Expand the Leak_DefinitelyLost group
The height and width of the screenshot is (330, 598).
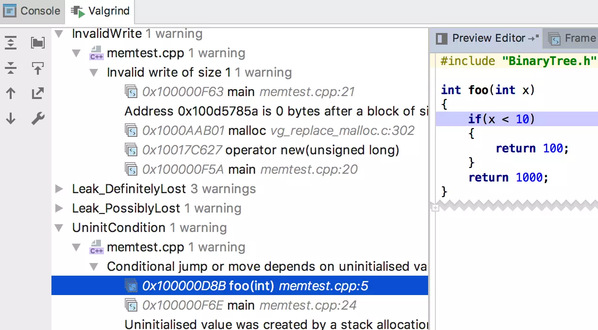[59, 189]
